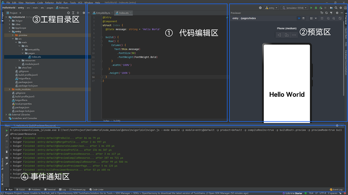
Task: Open Search Everywhere magnifier icon
Action: point(336,8)
